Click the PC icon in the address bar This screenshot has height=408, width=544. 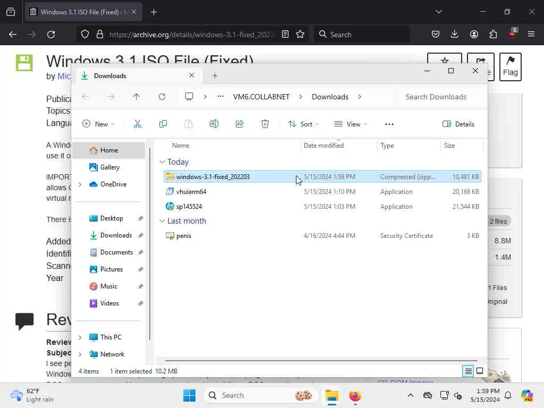(189, 97)
